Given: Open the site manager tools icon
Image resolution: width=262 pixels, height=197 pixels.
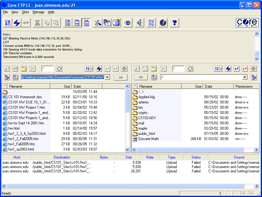Looking at the screenshot, I should 98,23.
